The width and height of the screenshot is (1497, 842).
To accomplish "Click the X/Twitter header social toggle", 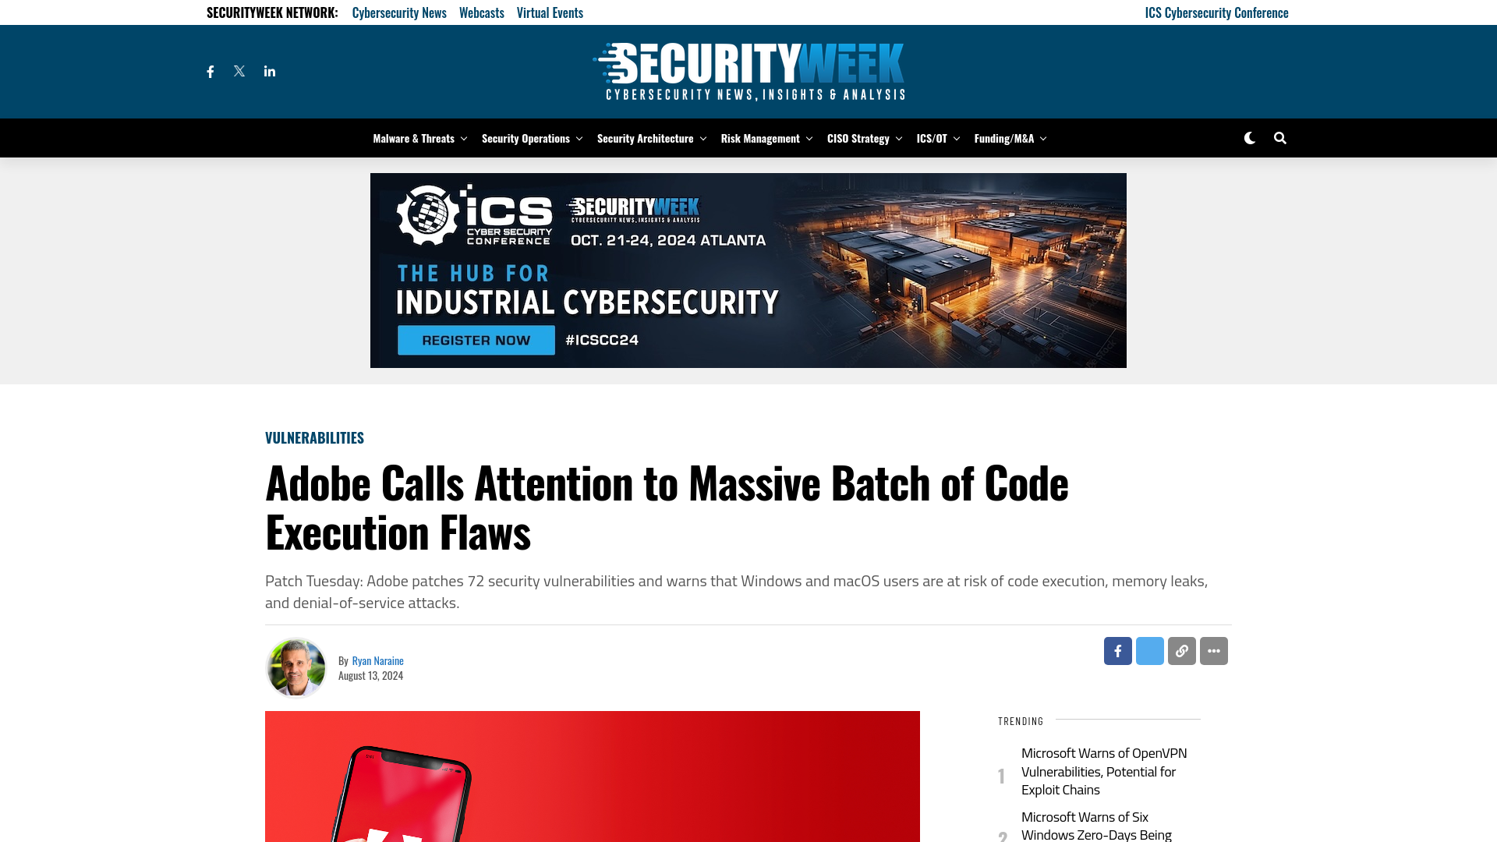I will tap(239, 71).
